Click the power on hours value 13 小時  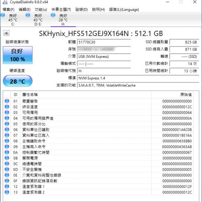click(184, 71)
